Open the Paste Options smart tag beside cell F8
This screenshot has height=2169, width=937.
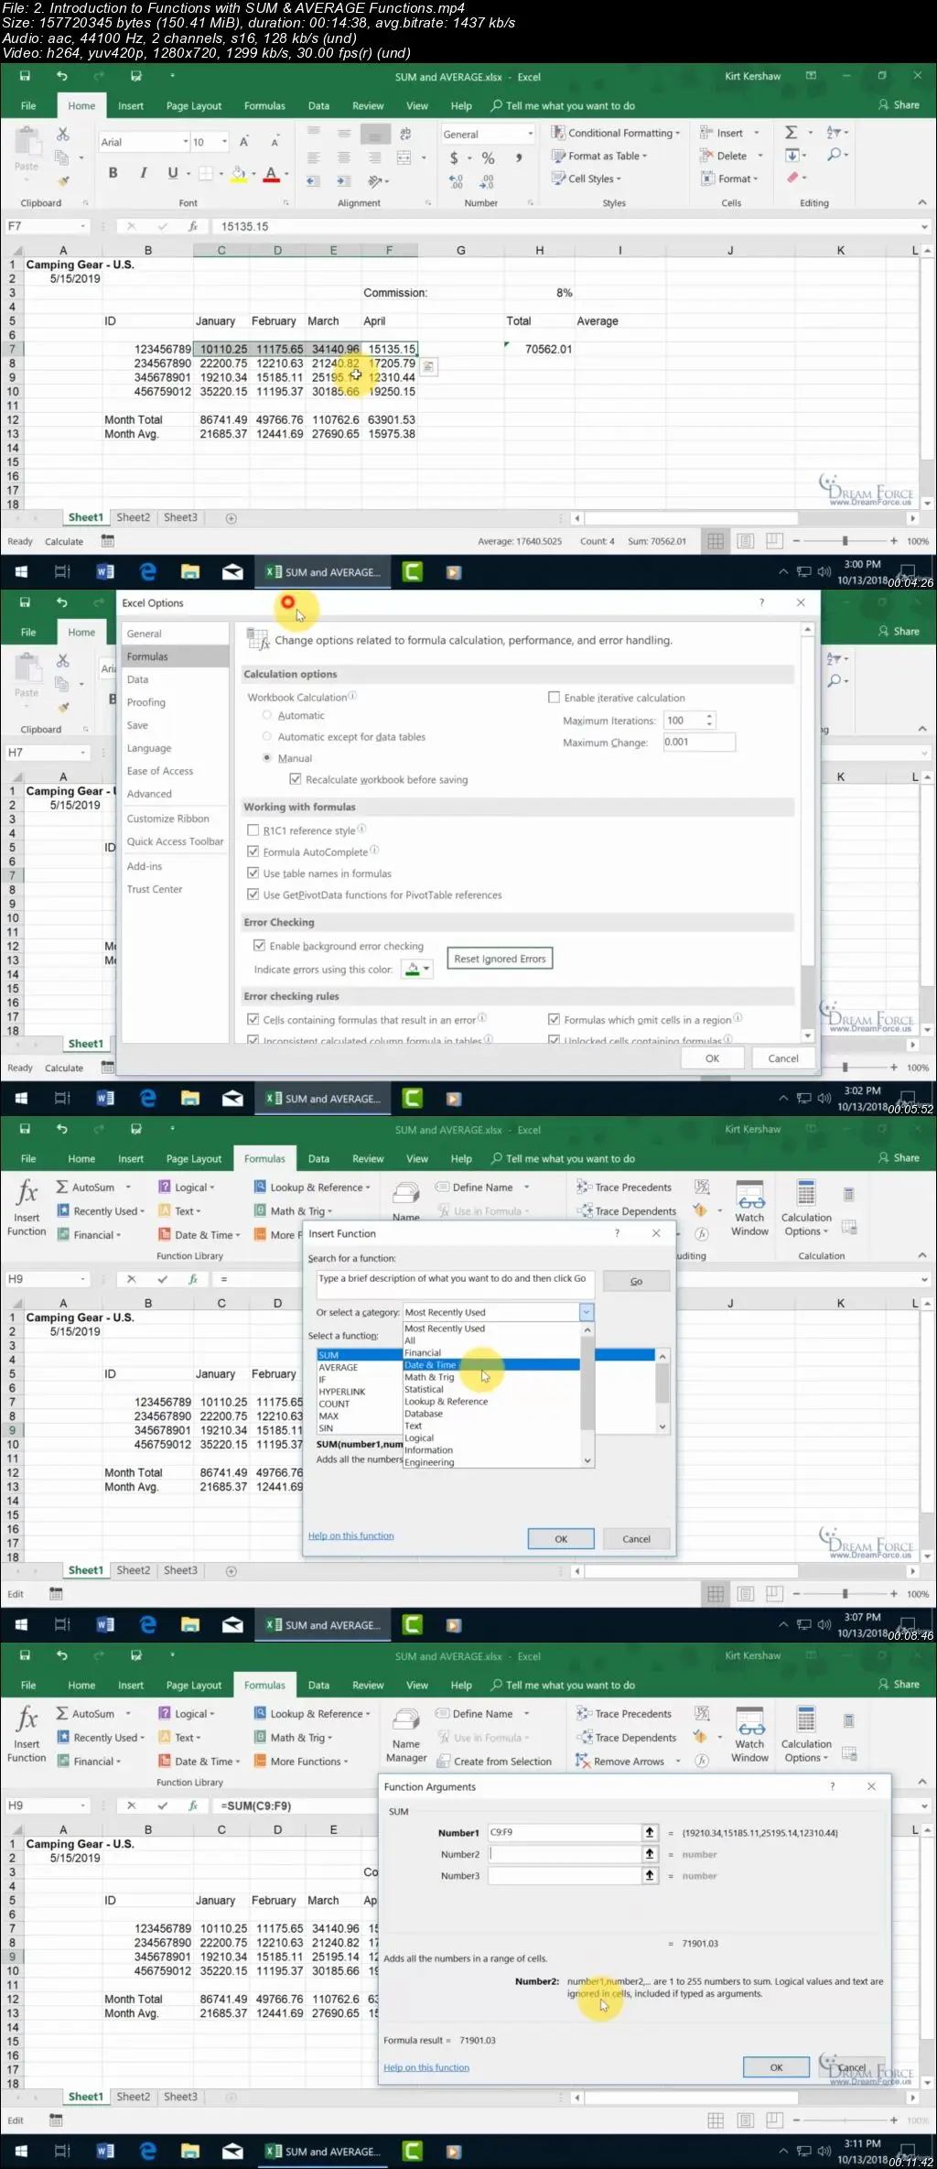[428, 366]
